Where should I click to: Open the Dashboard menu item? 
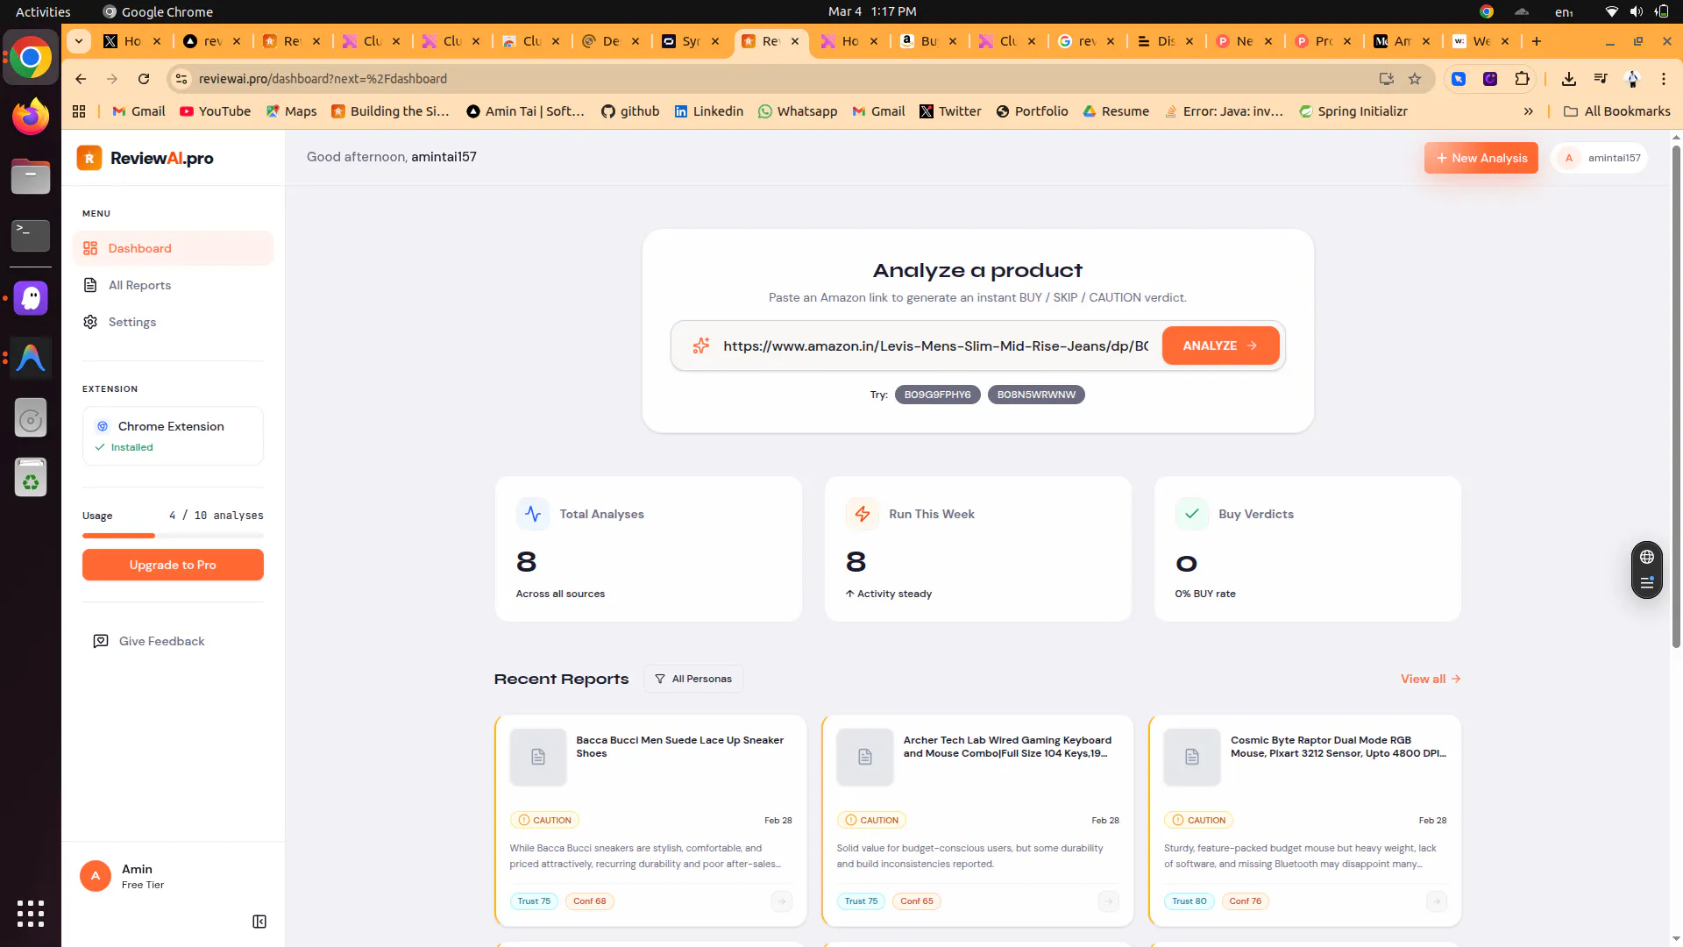173,248
